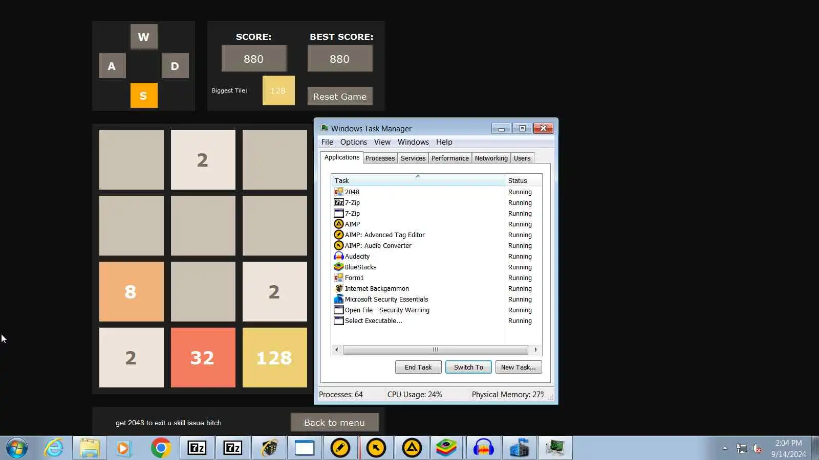This screenshot has height=460, width=819.
Task: Launch Internet Explorer from the taskbar
Action: click(x=53, y=448)
